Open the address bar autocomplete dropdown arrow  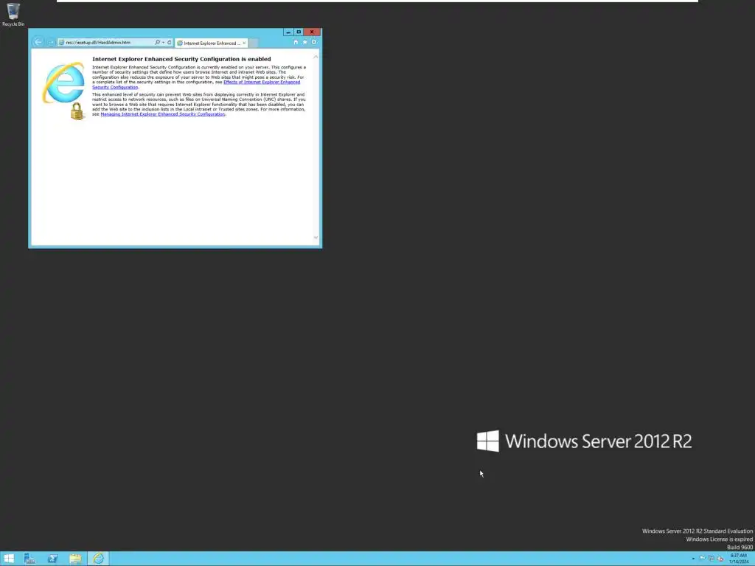(x=163, y=42)
